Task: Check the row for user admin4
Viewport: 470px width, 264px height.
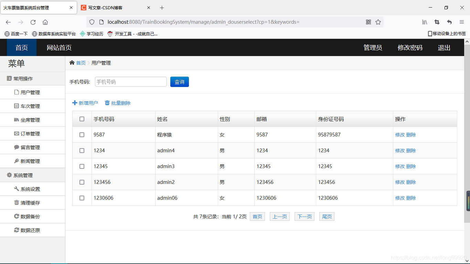Action: tap(82, 151)
